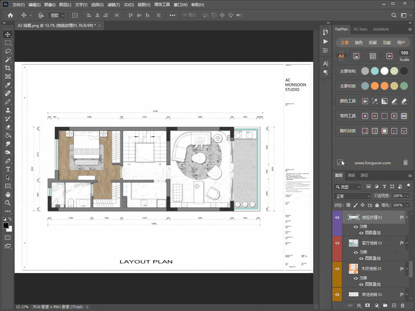Toggle visibility of 木纹地板 01 layer

337,269
